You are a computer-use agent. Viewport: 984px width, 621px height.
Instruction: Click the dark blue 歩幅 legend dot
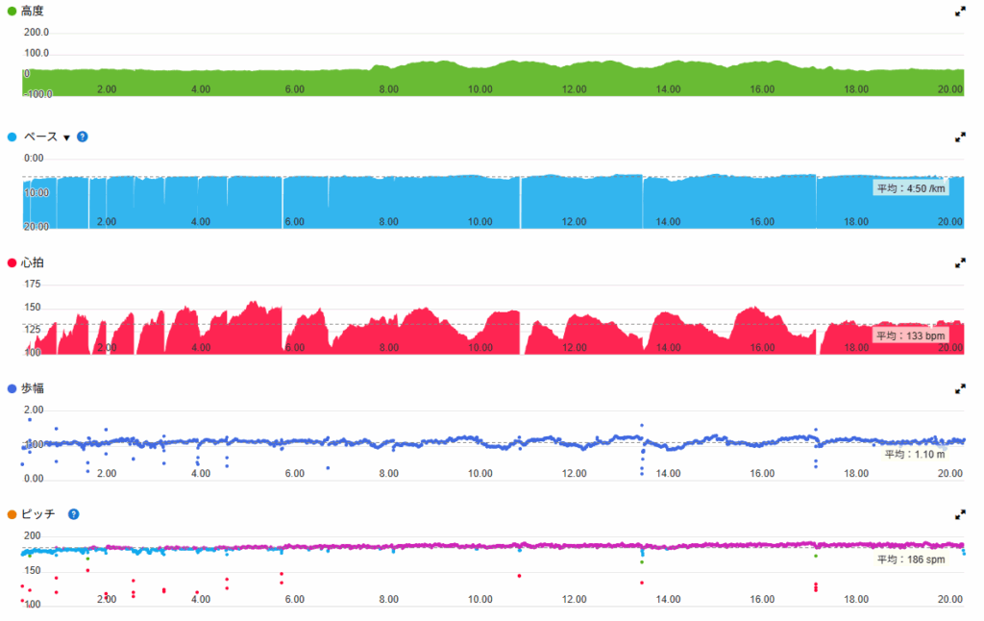[12, 388]
